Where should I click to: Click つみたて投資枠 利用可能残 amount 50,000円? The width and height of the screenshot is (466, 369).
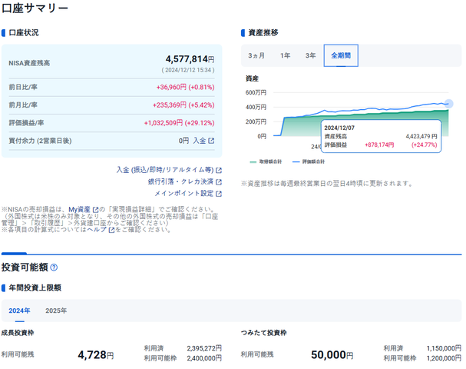click(x=332, y=354)
